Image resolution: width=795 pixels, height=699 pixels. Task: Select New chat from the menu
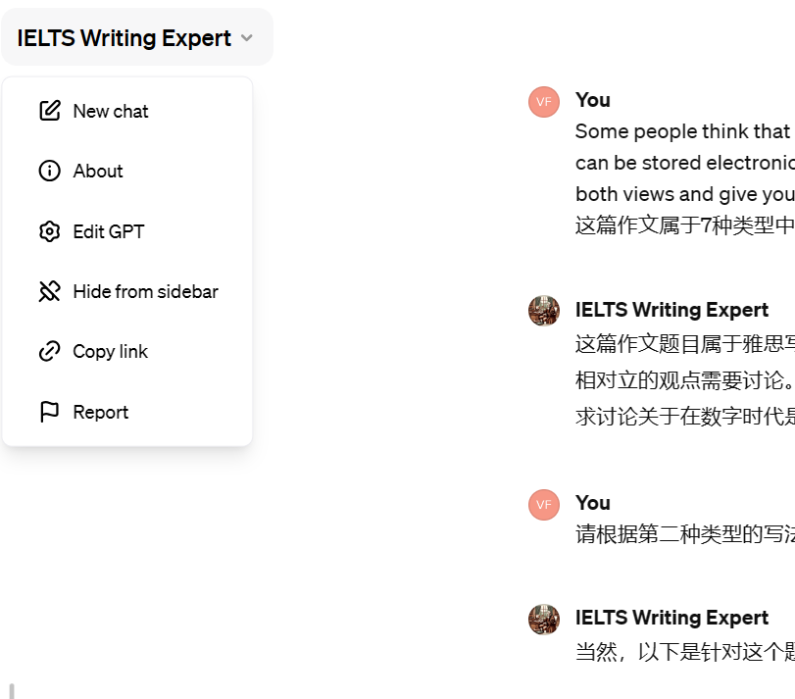tap(127, 111)
